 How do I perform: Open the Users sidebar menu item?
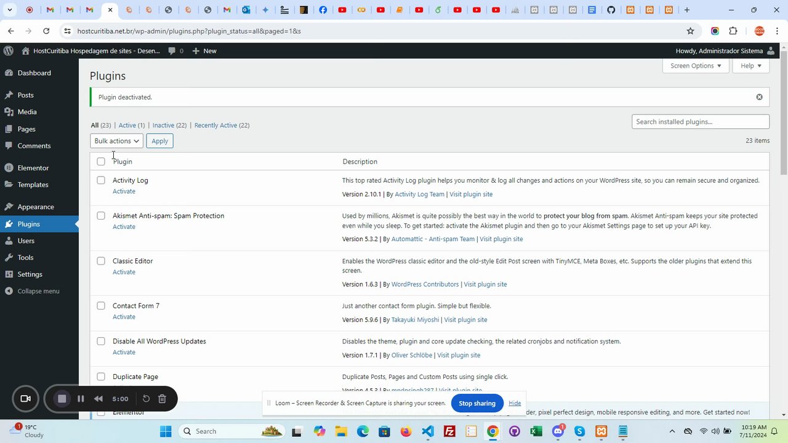(26, 241)
